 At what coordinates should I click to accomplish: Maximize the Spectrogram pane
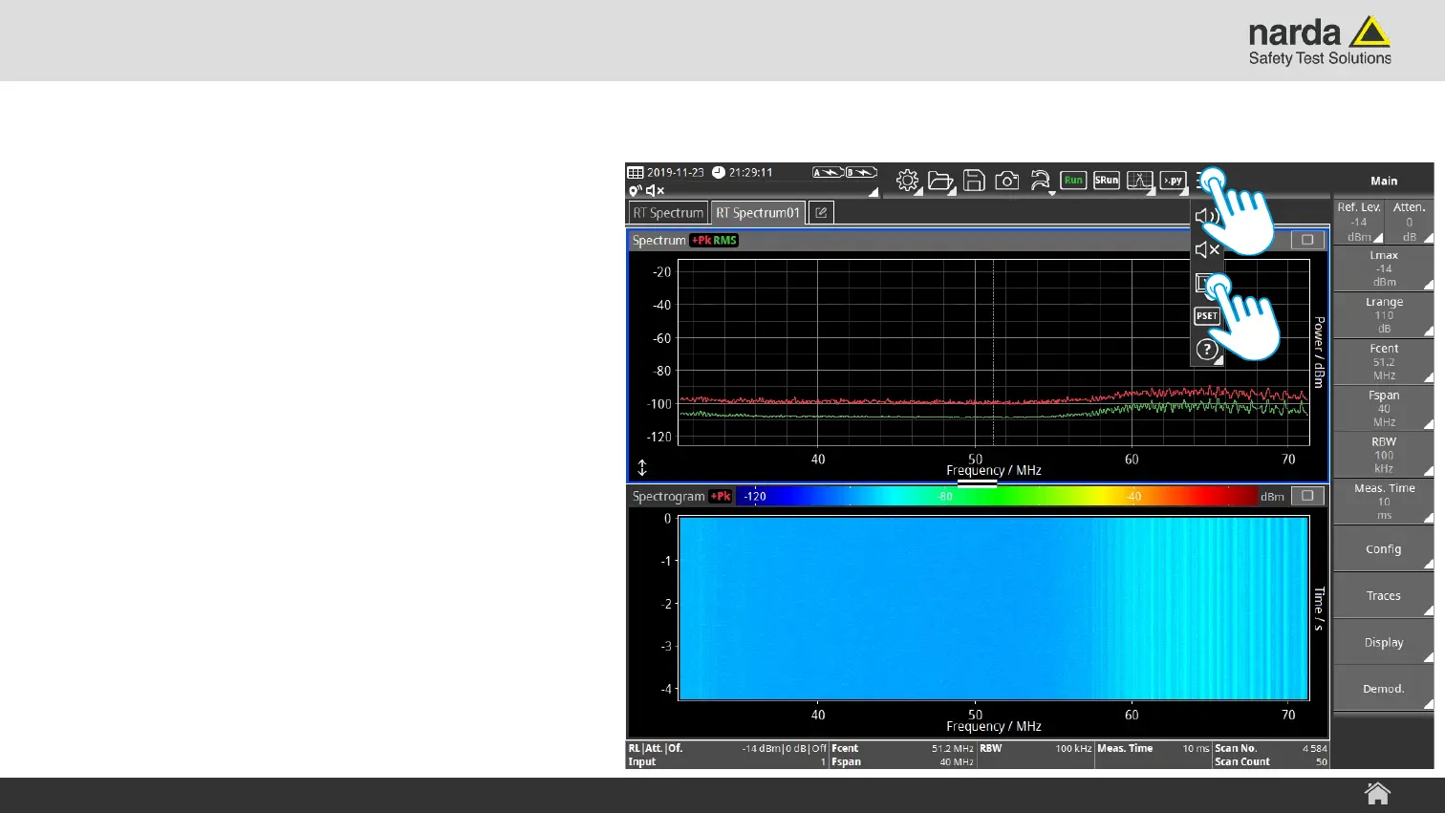[1307, 496]
